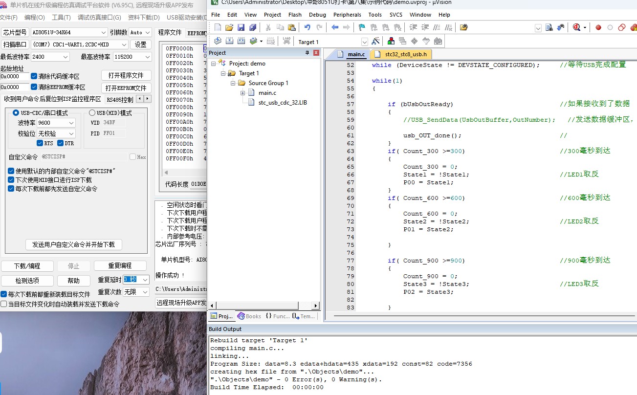Click the Build target icon
637x395 pixels.
point(230,41)
